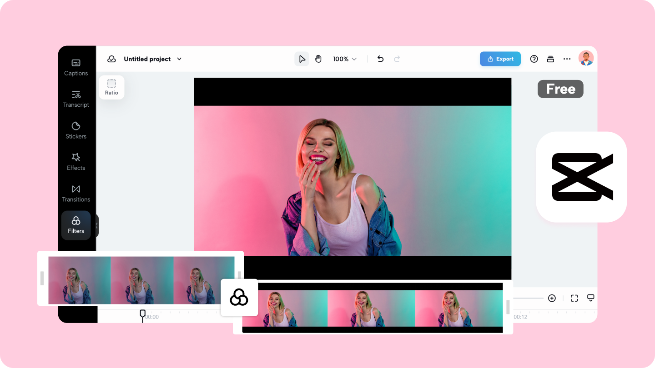
Task: Select the pointer select tool
Action: click(x=302, y=59)
